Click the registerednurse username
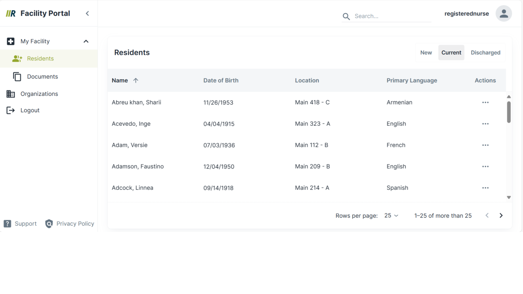 (467, 13)
